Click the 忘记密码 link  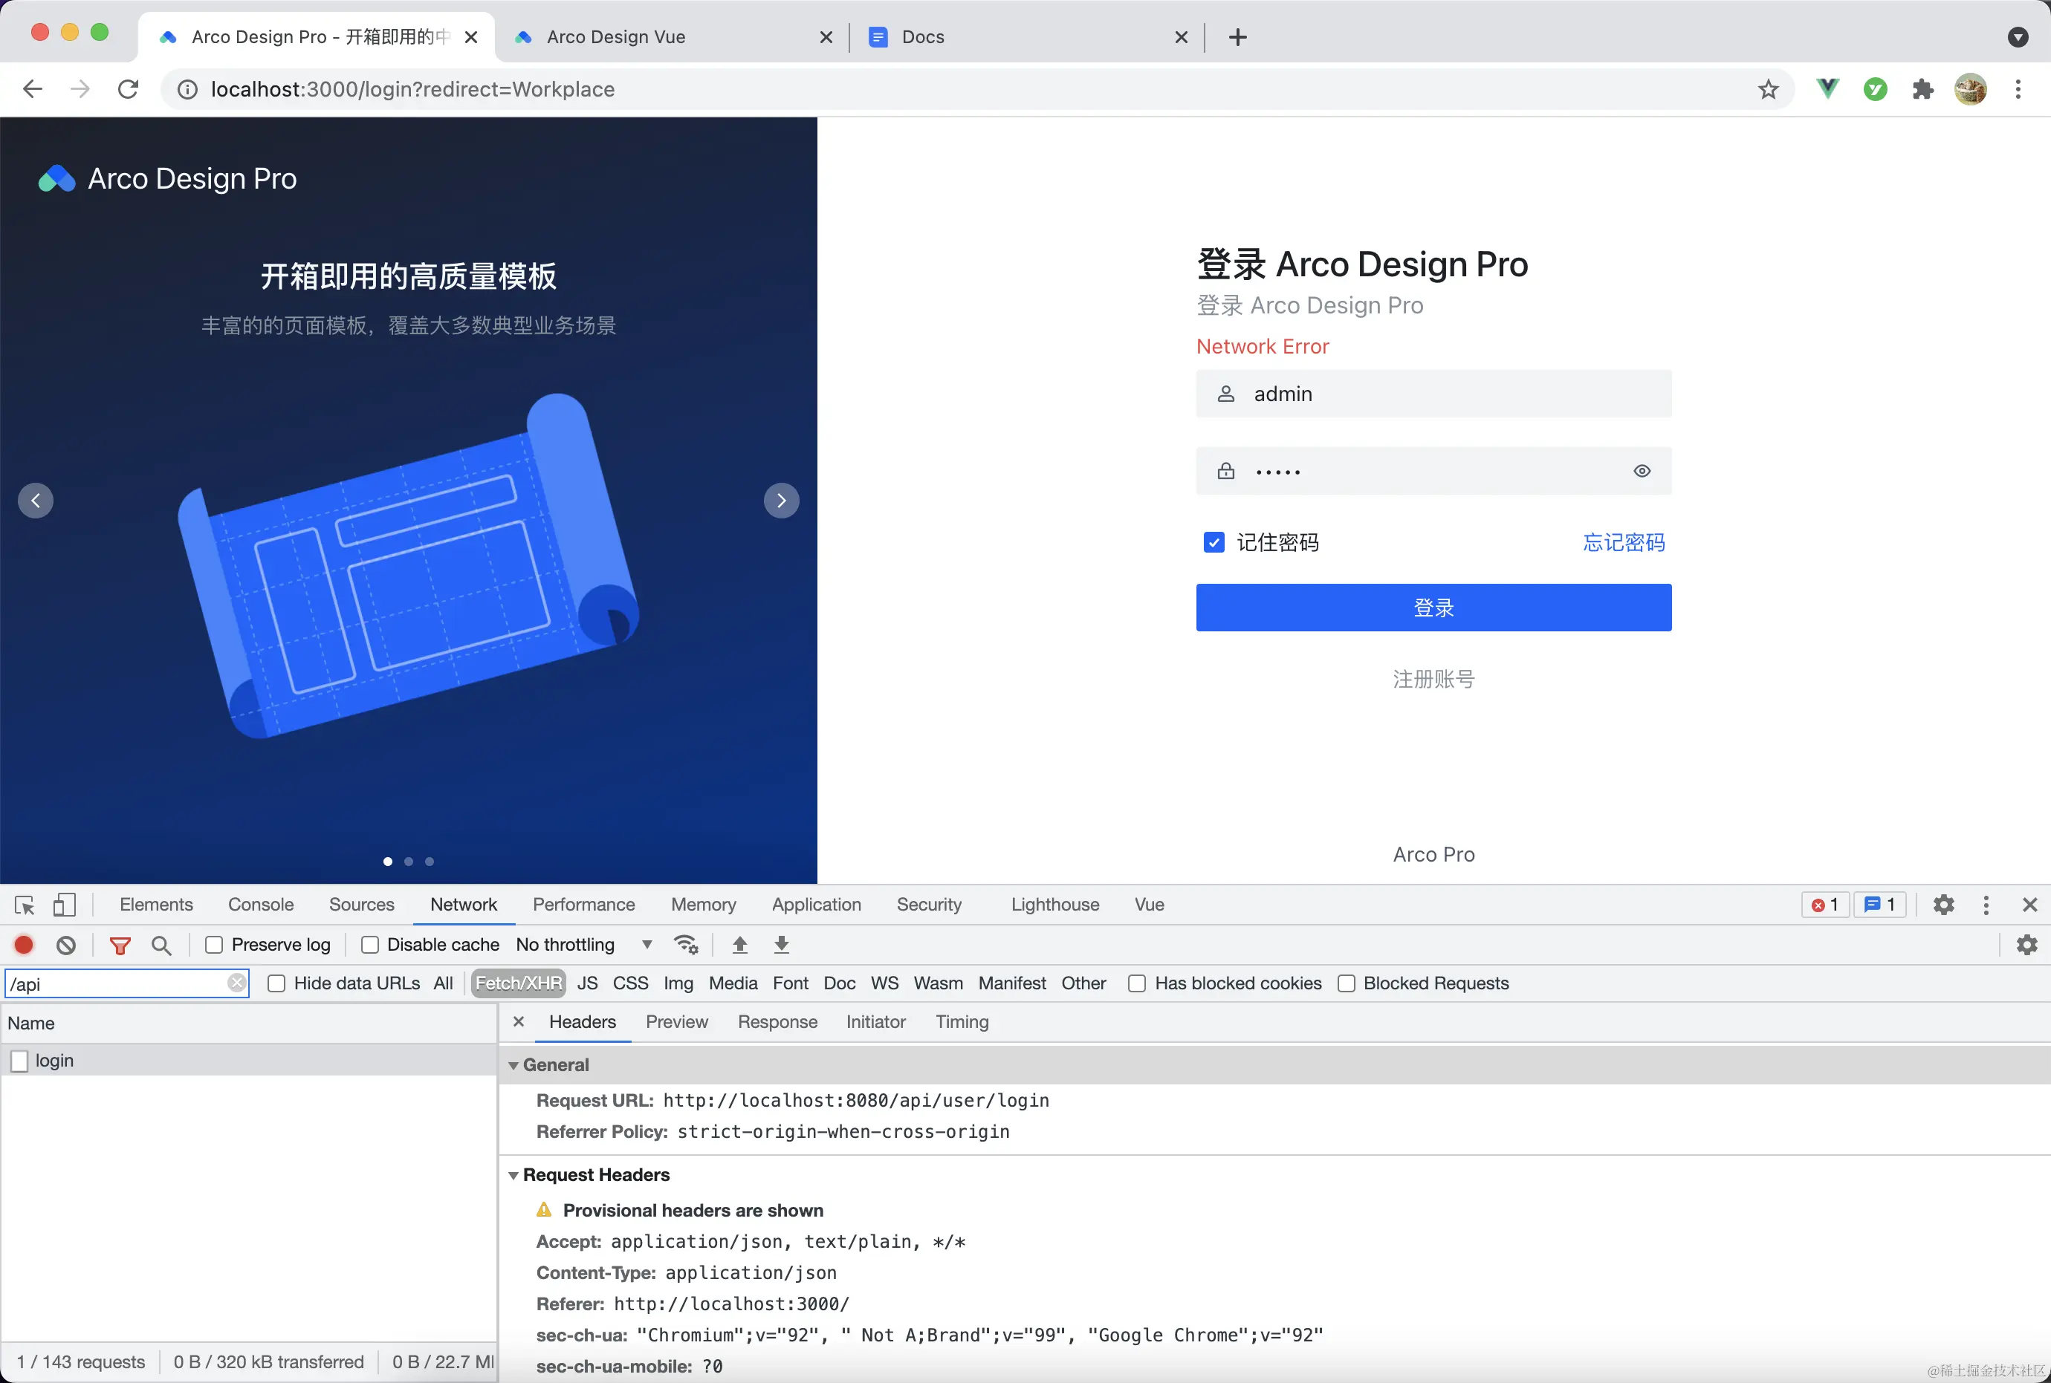click(1623, 542)
